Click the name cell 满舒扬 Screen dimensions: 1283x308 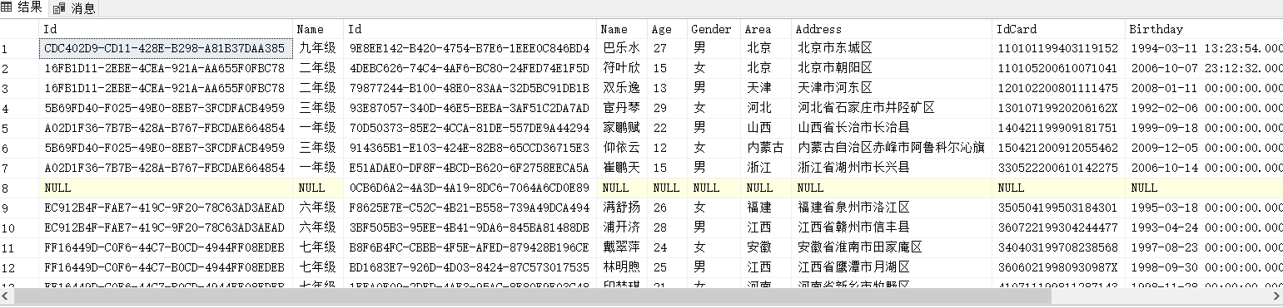(x=621, y=208)
